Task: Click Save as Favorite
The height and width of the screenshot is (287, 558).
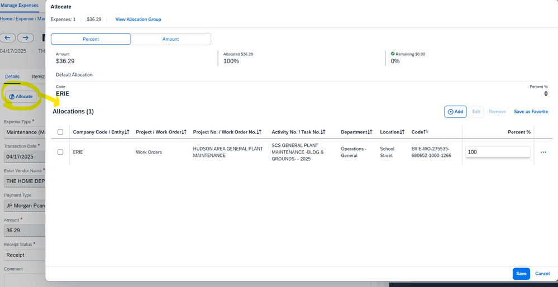Action: pos(531,112)
